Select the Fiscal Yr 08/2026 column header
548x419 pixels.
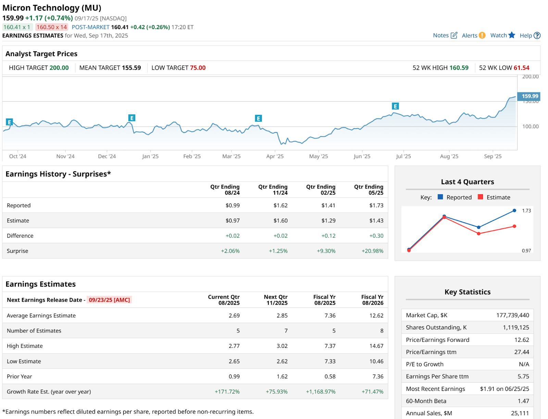click(372, 300)
